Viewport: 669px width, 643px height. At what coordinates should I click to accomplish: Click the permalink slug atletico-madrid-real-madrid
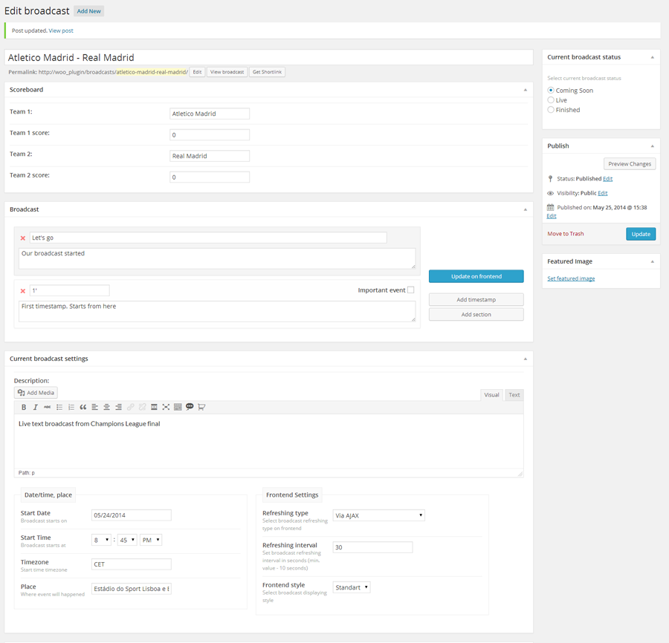click(152, 72)
